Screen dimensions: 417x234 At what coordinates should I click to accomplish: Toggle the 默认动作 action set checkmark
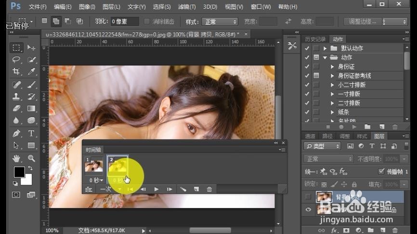(307, 49)
